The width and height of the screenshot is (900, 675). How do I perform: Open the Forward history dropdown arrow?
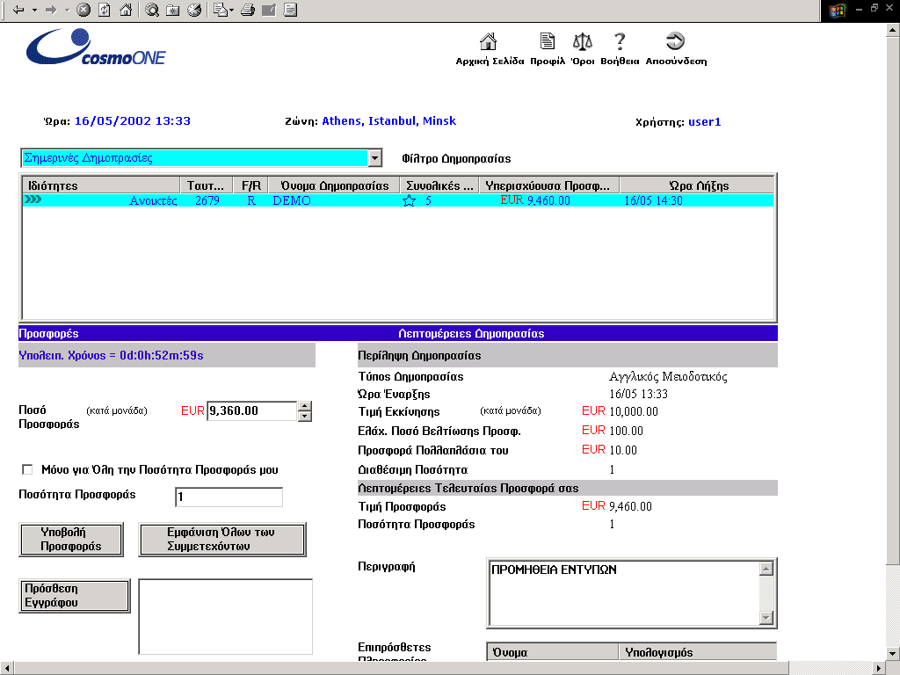[x=67, y=10]
